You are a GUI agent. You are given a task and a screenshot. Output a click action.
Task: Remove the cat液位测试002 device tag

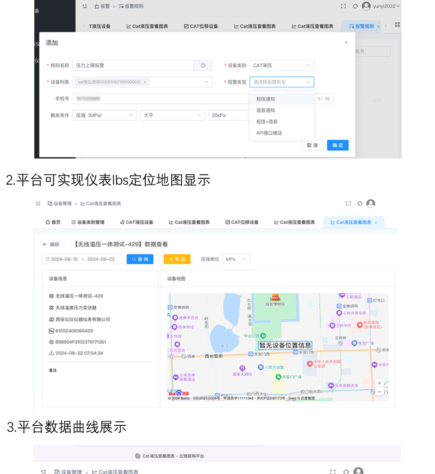pyautogui.click(x=145, y=82)
